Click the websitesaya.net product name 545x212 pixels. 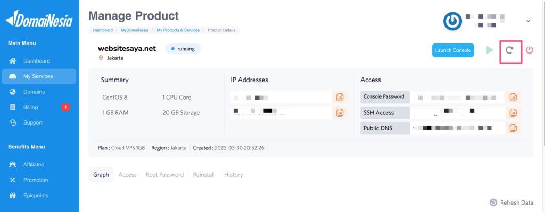point(127,49)
